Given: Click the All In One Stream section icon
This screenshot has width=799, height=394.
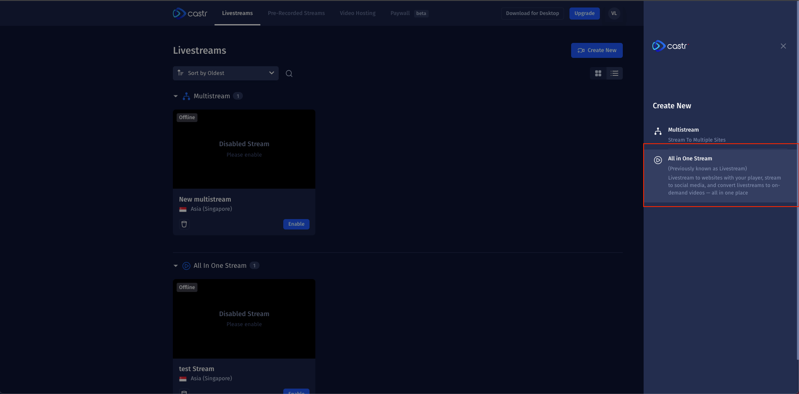Looking at the screenshot, I should point(186,266).
